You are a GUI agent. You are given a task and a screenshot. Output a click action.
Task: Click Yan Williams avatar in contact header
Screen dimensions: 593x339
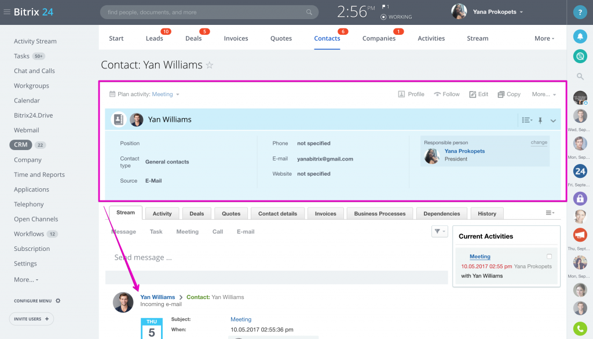pos(137,119)
